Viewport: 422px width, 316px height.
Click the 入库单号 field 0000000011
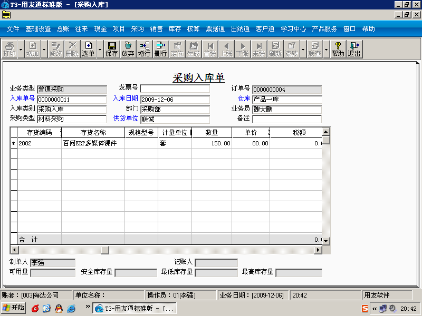click(72, 100)
